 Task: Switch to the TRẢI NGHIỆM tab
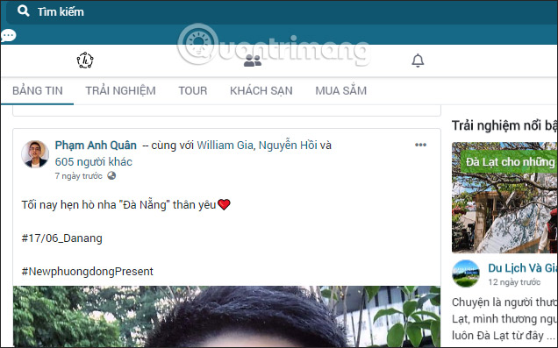point(120,91)
